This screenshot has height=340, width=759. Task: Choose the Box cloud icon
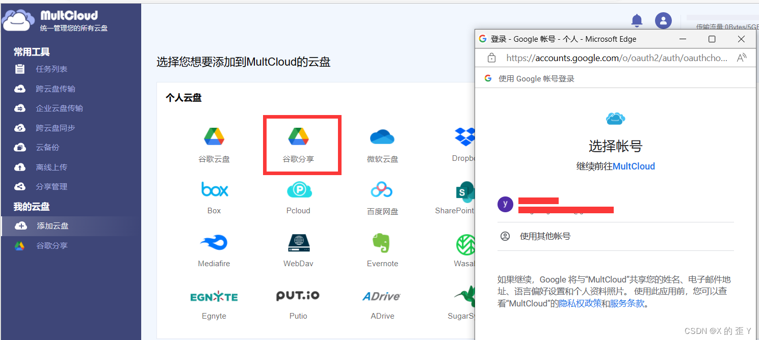[215, 189]
